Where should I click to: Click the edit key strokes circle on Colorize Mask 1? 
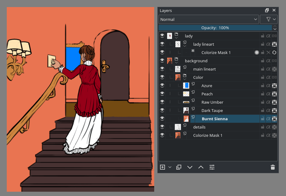click(x=257, y=52)
